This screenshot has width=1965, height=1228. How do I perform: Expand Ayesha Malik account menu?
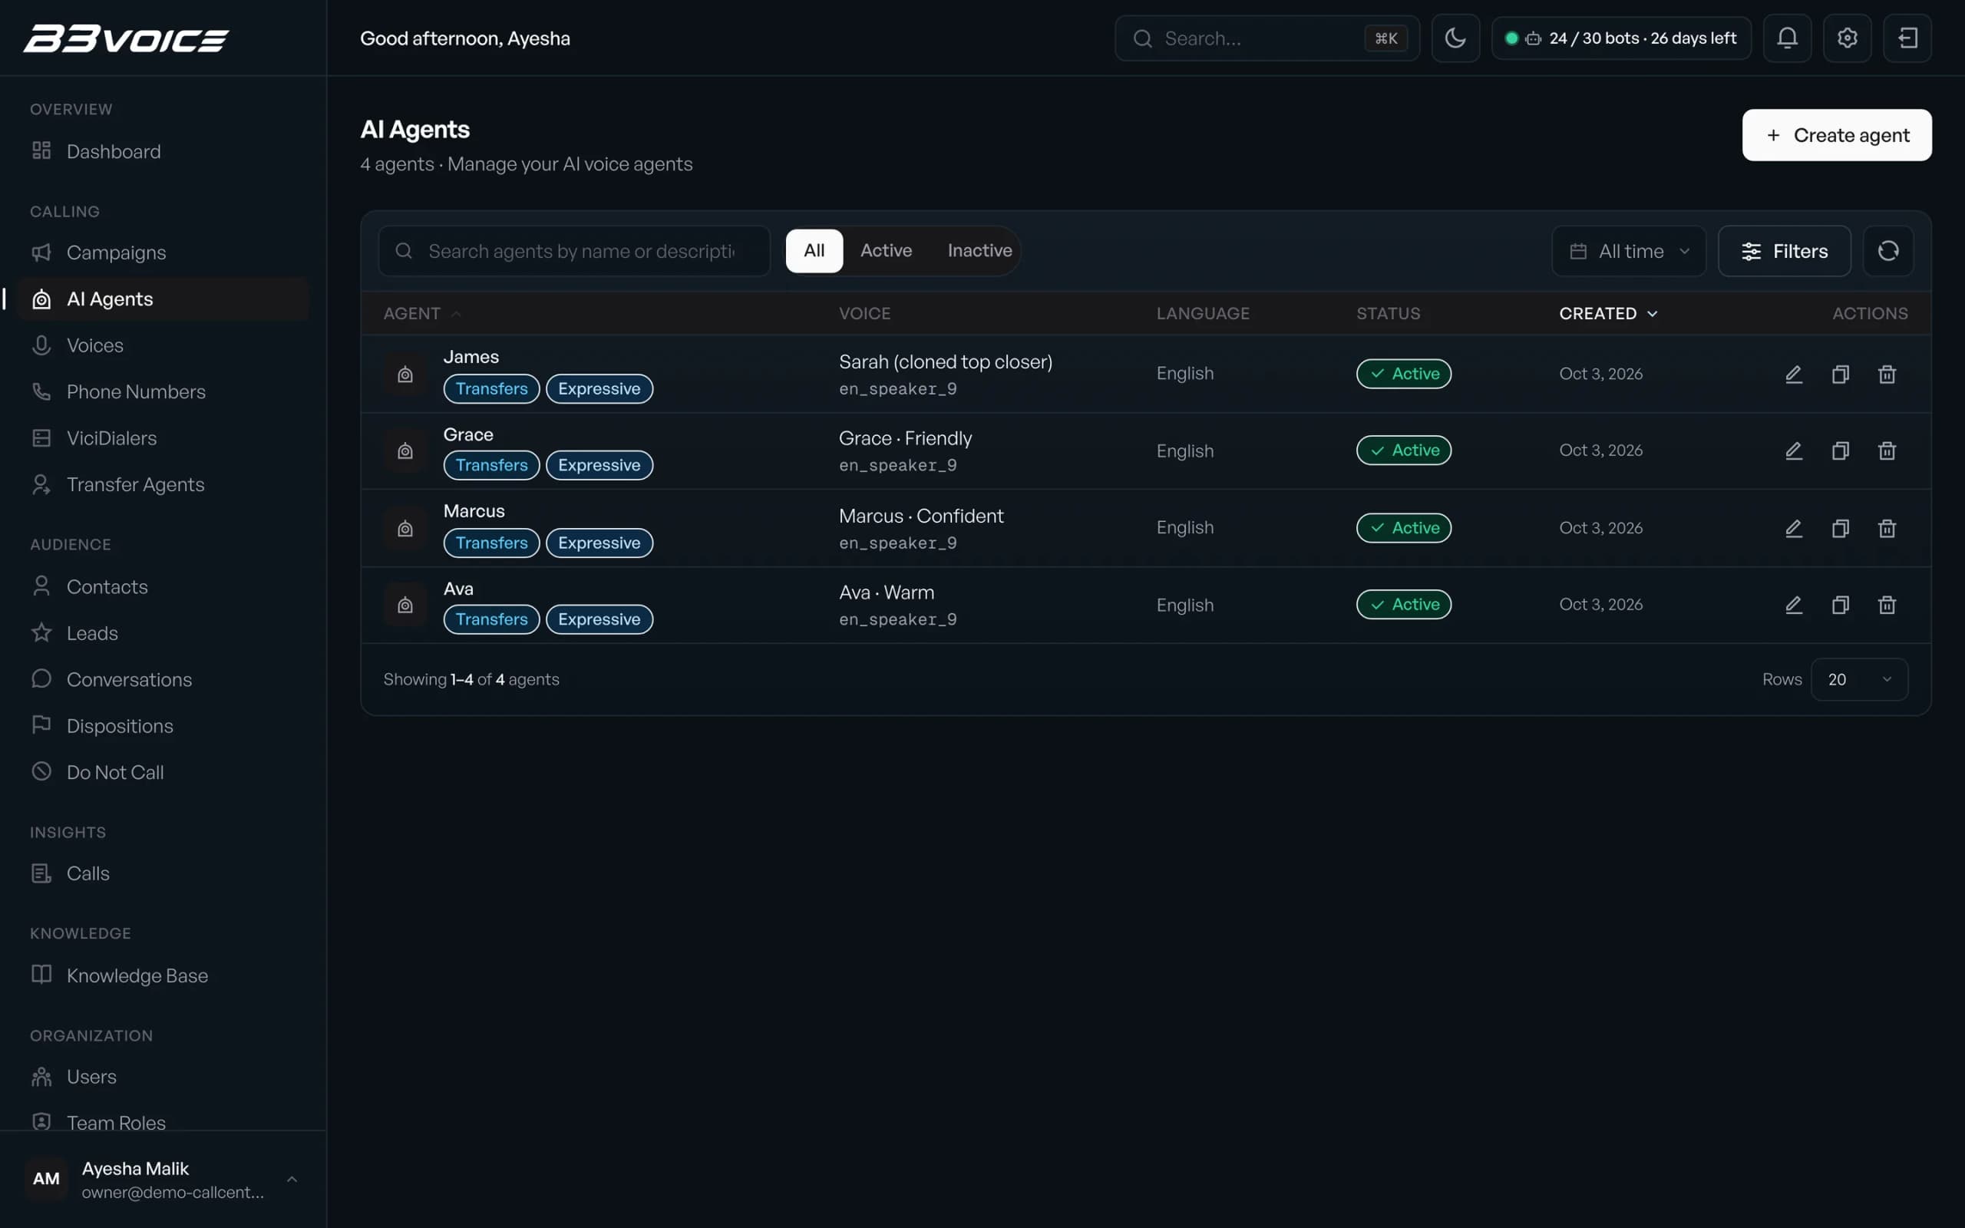coord(163,1180)
